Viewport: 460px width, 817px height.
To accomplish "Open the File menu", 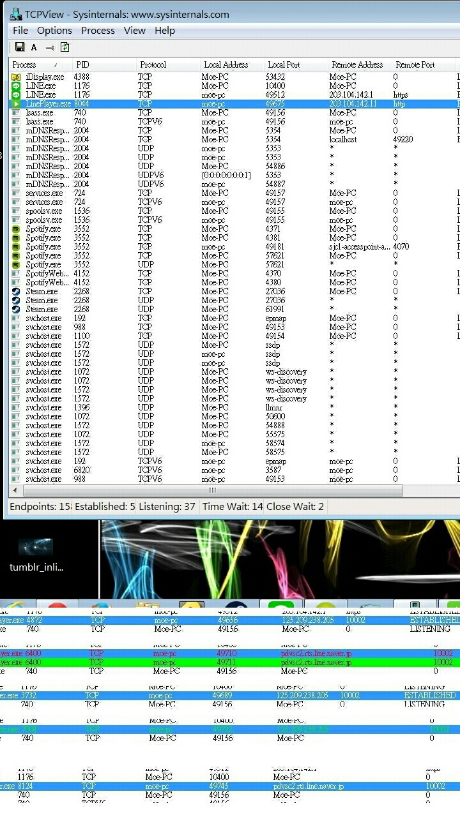I will point(20,30).
